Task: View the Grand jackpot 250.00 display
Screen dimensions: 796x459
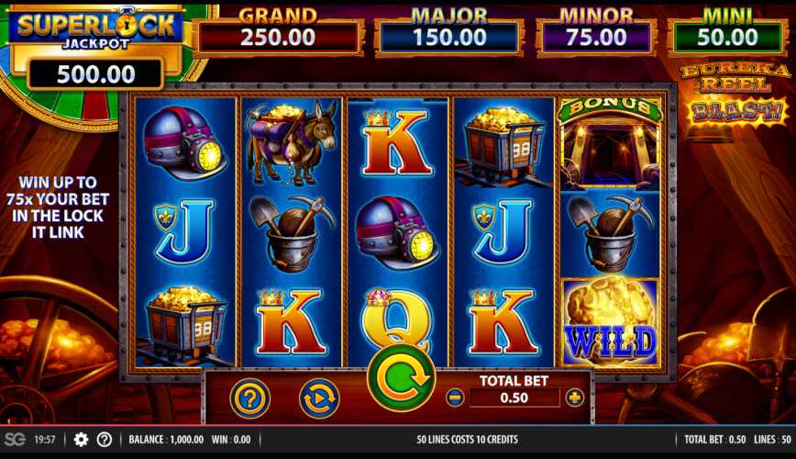Action: pos(278,38)
